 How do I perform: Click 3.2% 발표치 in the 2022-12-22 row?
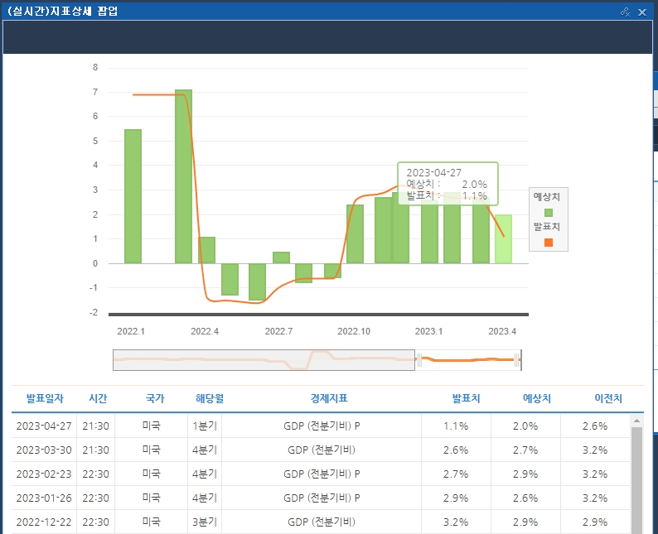[x=456, y=522]
